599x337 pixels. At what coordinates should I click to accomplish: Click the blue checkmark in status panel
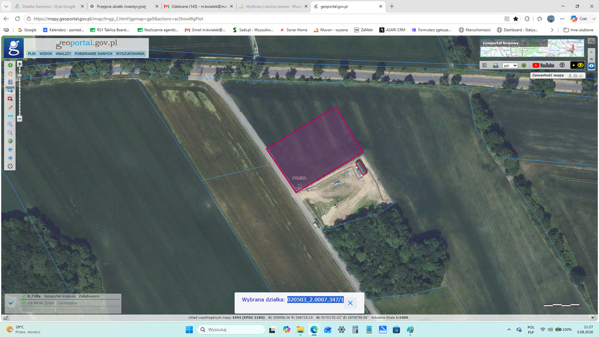(x=11, y=303)
